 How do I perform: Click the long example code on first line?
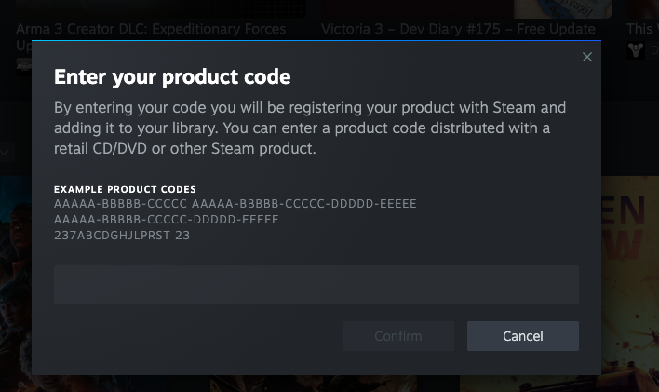point(304,204)
